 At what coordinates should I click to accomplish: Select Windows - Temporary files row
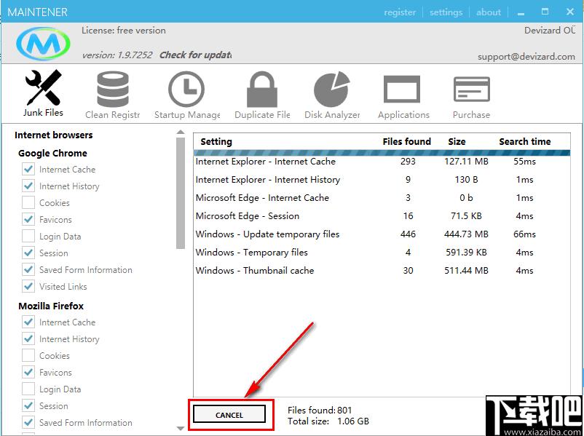[x=382, y=253]
